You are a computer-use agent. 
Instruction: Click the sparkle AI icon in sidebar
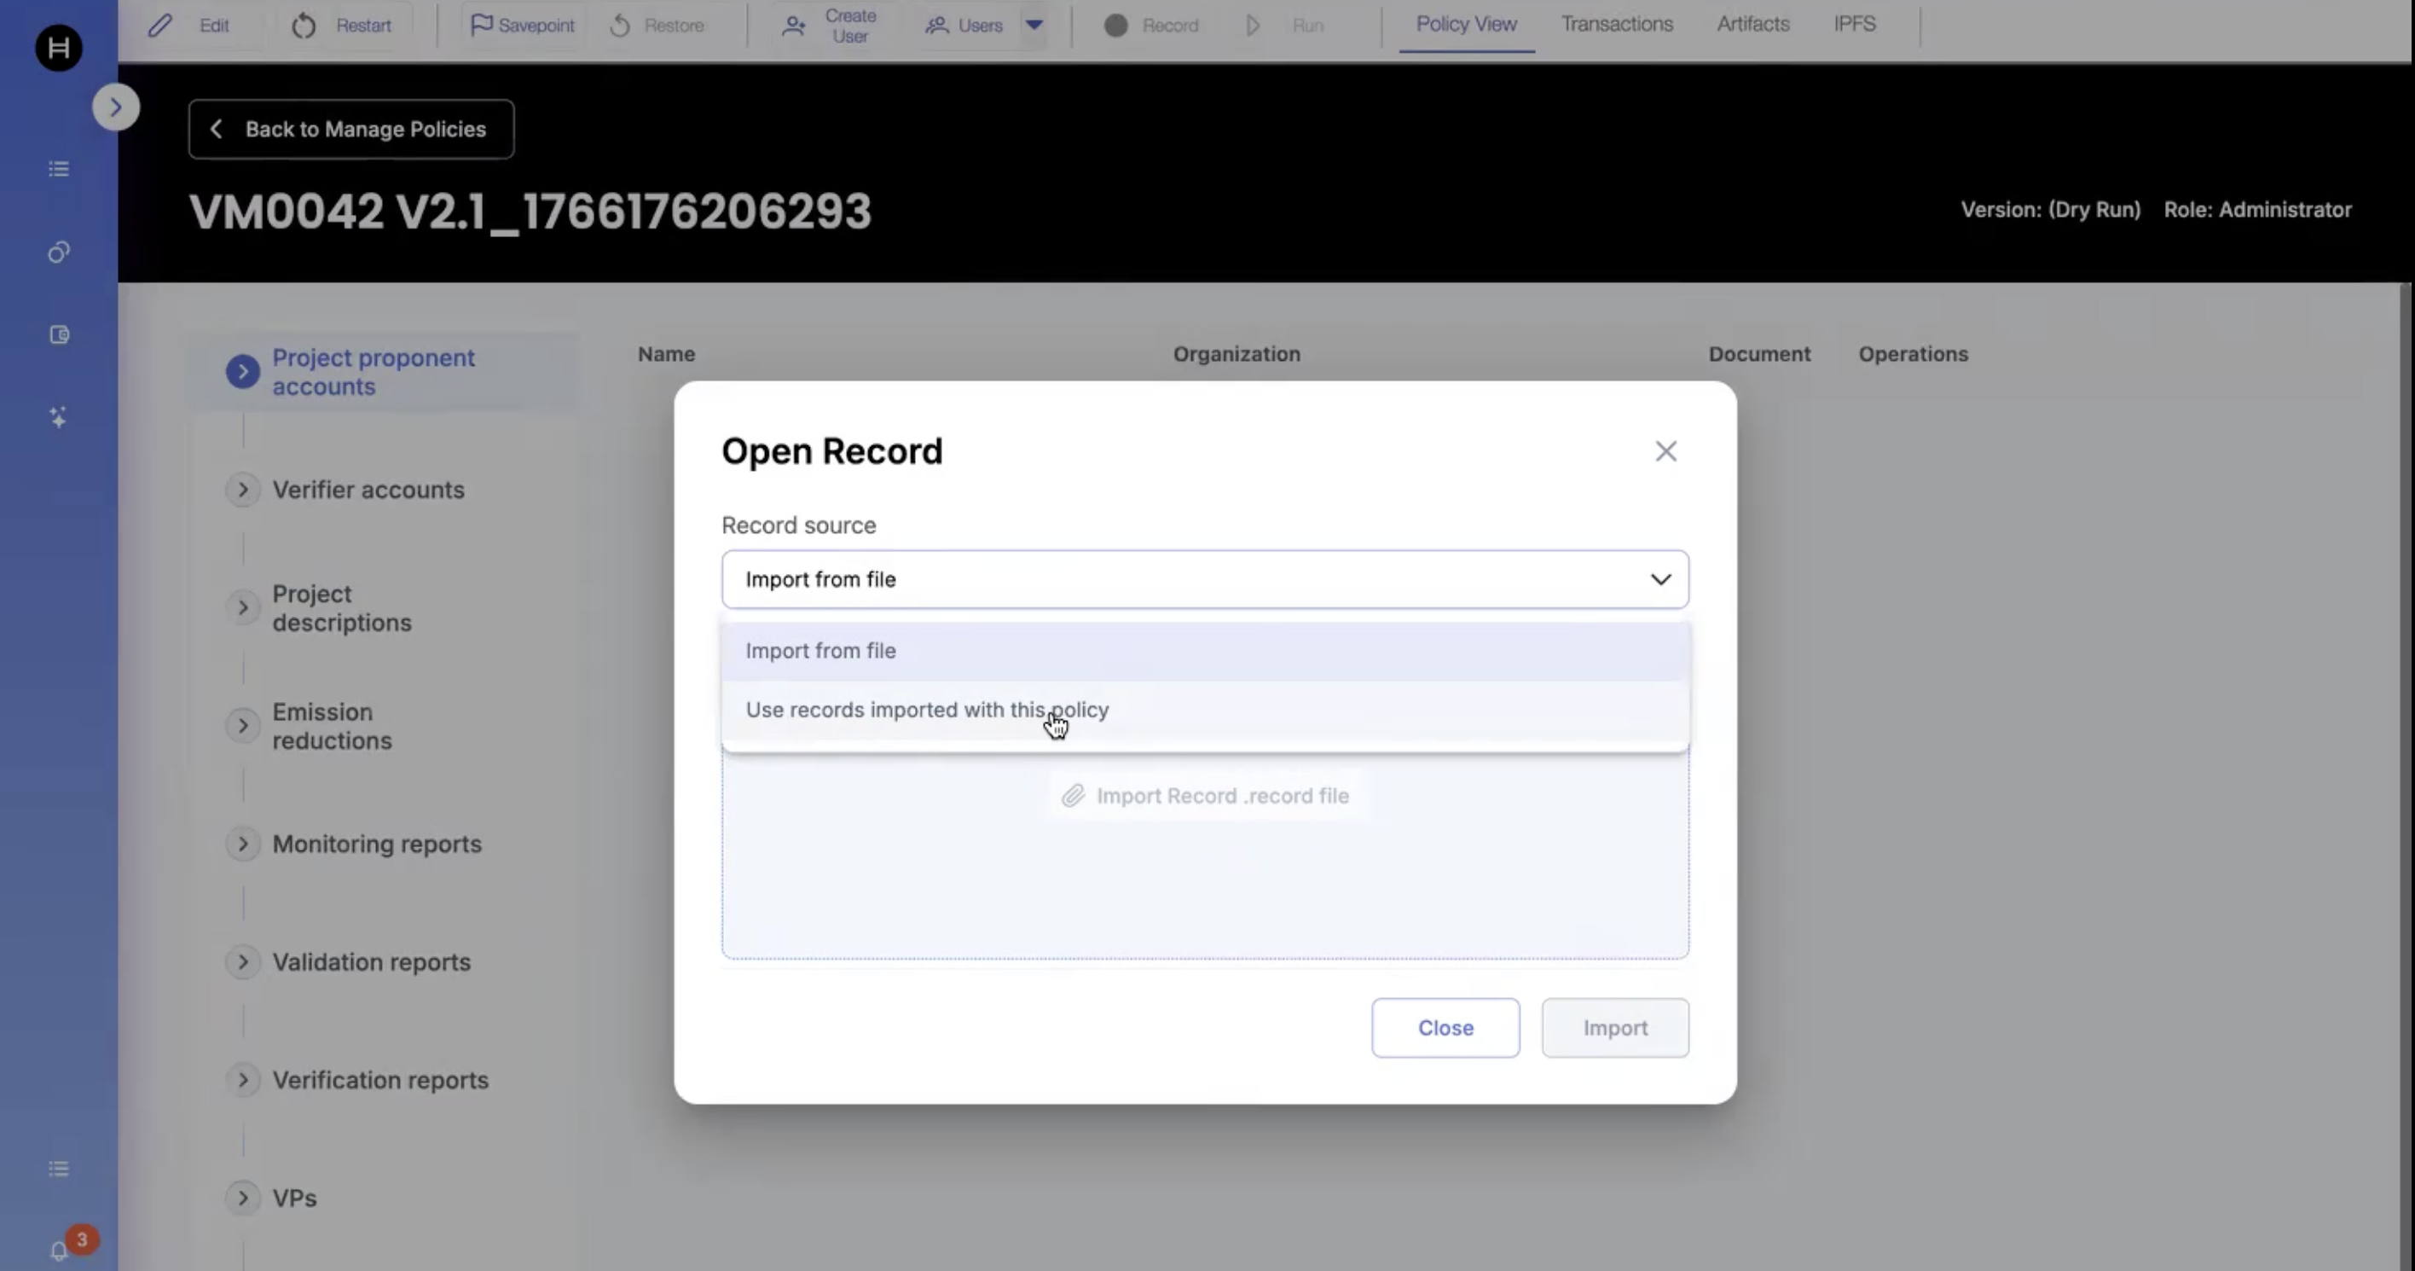[x=58, y=417]
